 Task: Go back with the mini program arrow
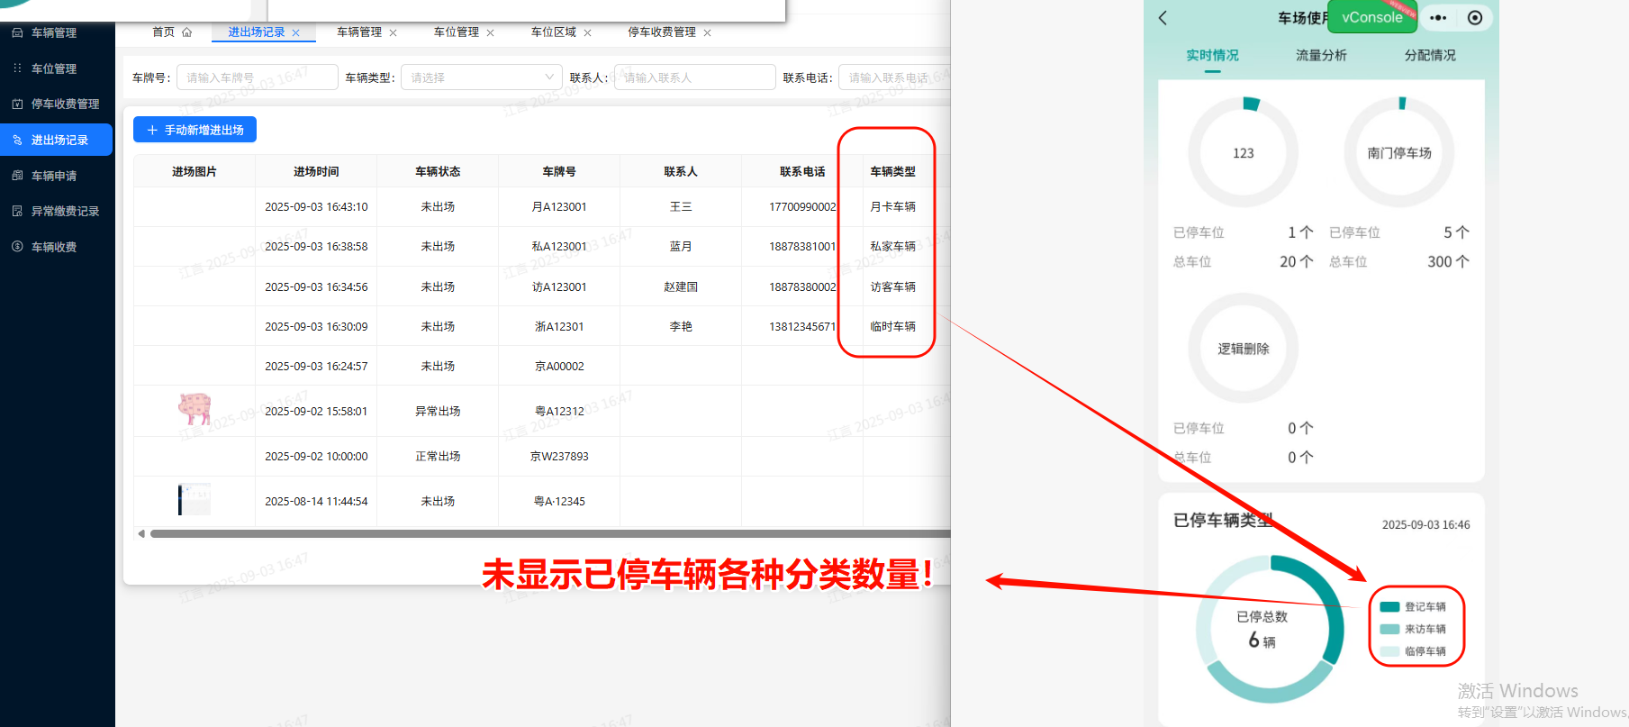(x=1163, y=18)
